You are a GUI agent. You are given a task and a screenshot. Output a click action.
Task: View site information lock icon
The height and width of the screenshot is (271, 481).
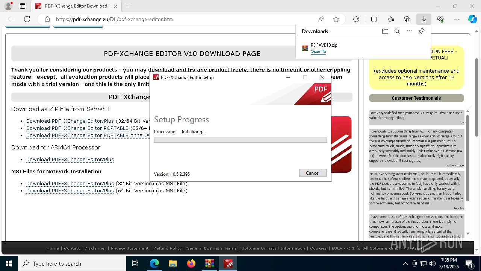(x=47, y=19)
